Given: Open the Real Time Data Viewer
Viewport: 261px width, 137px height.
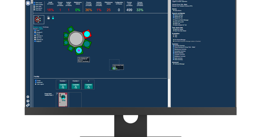Looking at the screenshot, I should [x=180, y=31].
